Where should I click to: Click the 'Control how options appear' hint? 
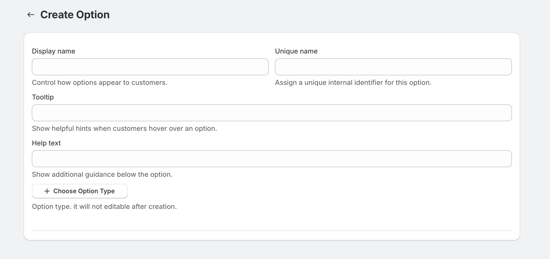99,83
